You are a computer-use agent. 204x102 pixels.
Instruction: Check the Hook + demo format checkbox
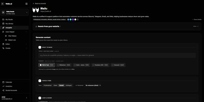point(75,65)
